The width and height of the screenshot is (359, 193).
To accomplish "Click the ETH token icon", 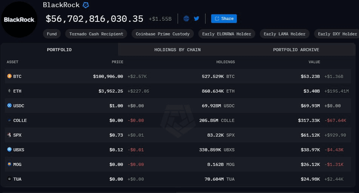I will click(9, 91).
